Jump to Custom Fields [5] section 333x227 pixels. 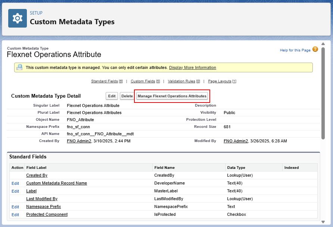click(x=145, y=81)
